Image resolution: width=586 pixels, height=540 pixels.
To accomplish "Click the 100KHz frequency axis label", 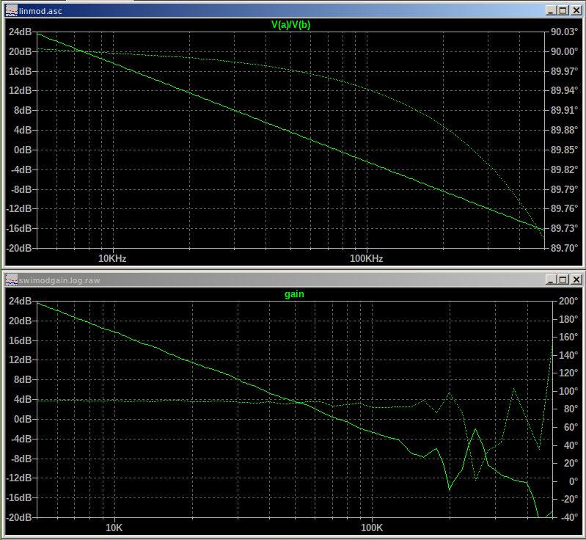I will 366,258.
